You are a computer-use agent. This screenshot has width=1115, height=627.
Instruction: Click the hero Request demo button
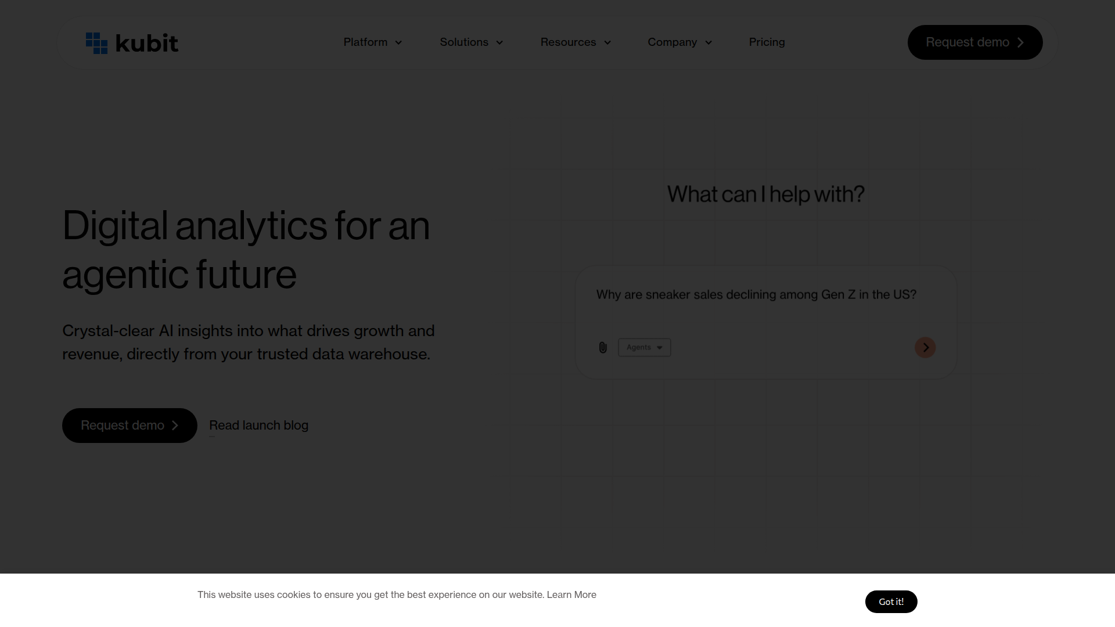click(x=122, y=426)
